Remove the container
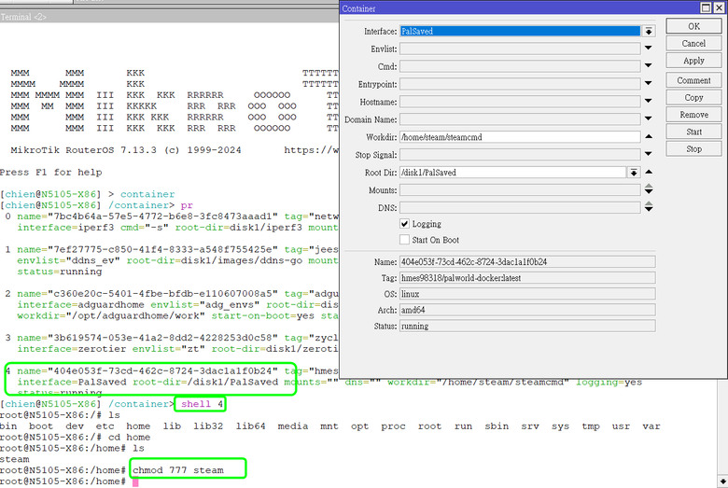This screenshot has width=728, height=488. click(693, 115)
